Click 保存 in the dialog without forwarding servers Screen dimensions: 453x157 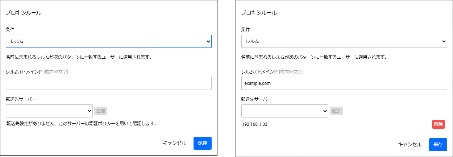click(x=203, y=143)
